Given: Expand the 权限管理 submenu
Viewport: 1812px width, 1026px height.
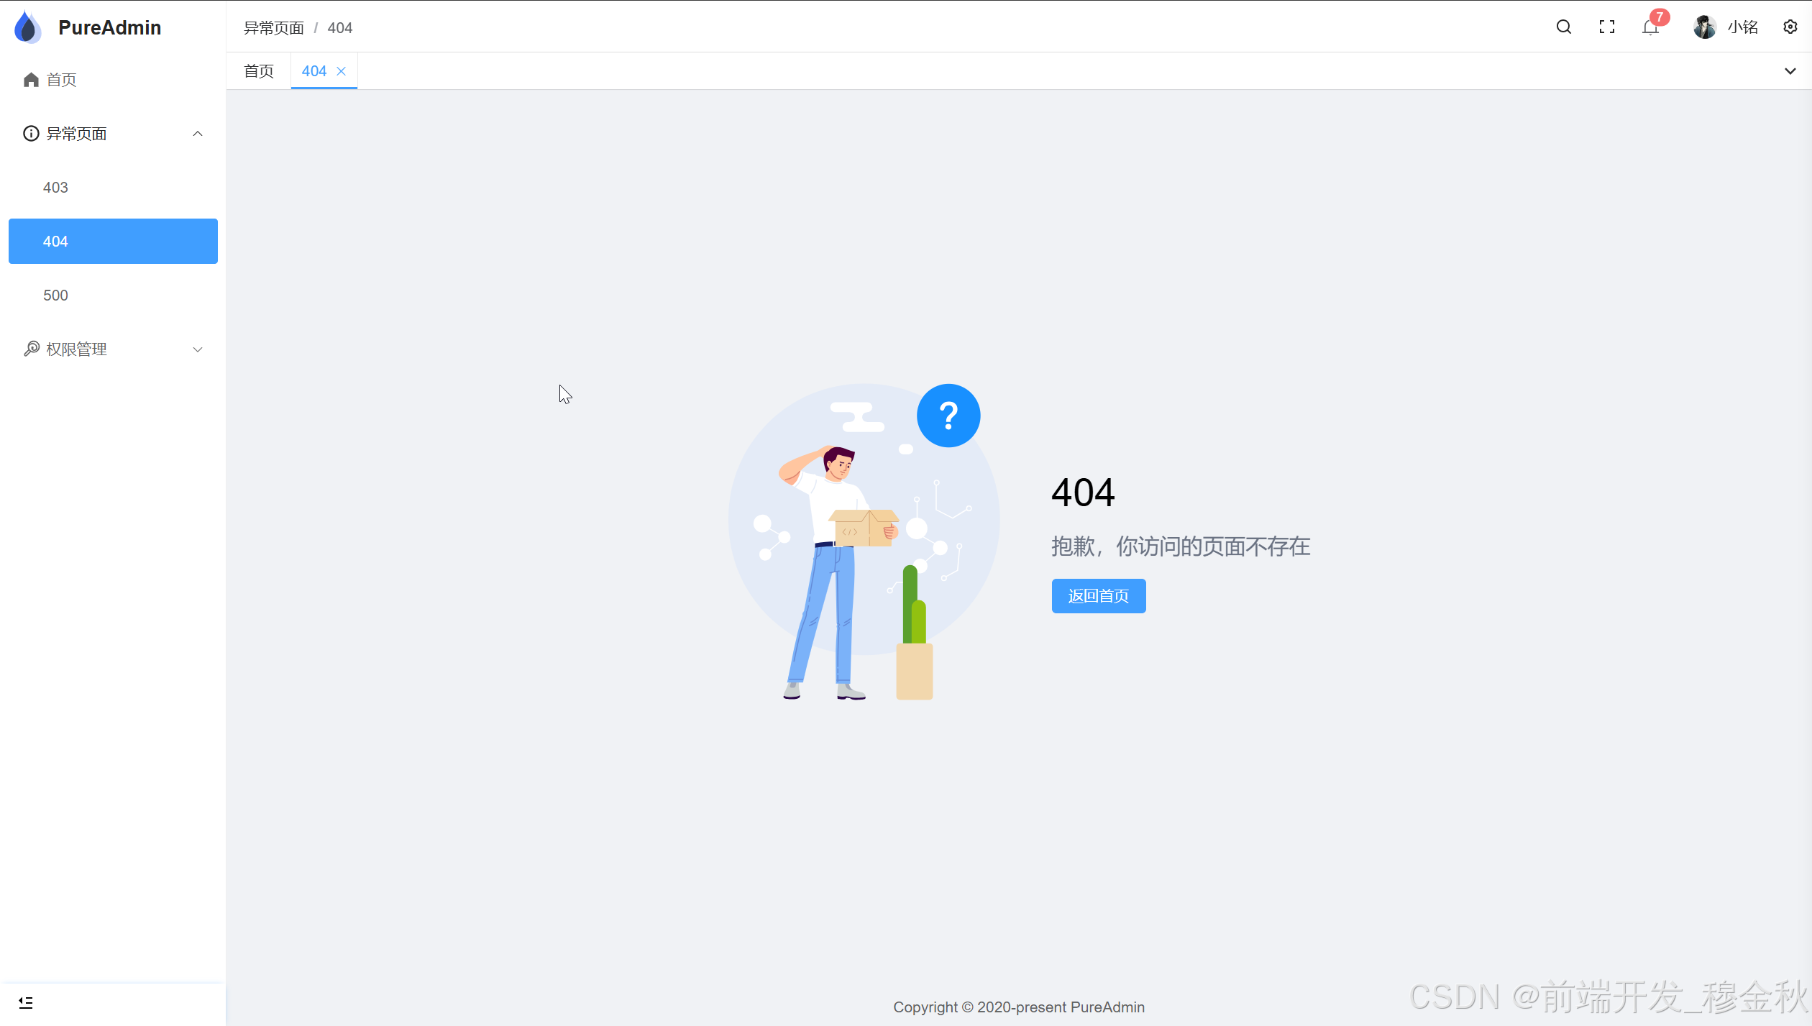Looking at the screenshot, I should [x=198, y=349].
